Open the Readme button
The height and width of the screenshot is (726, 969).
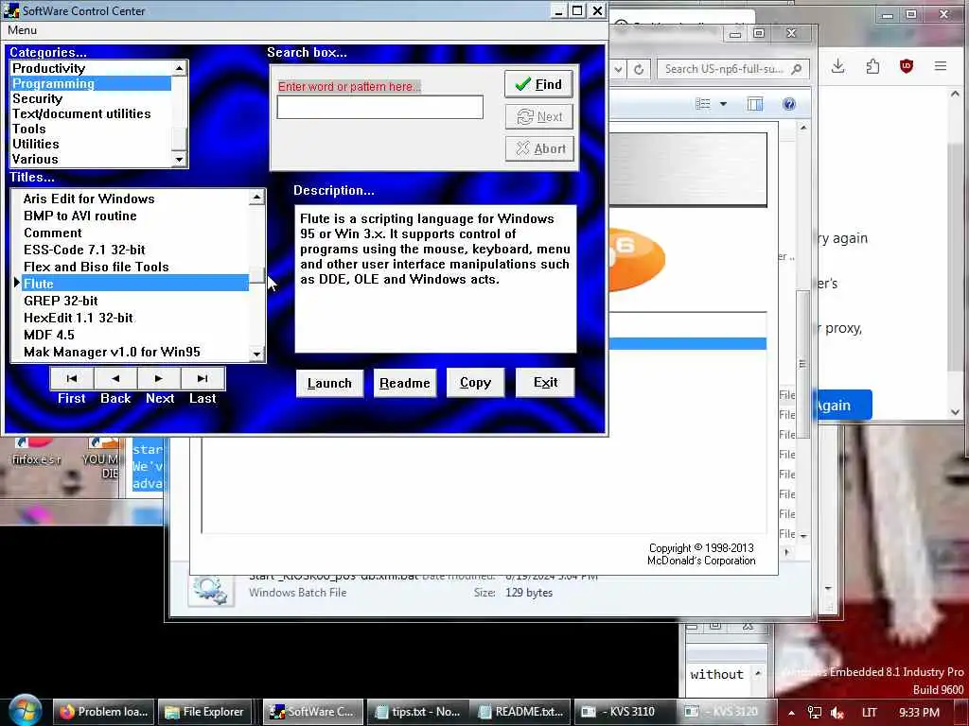click(405, 383)
